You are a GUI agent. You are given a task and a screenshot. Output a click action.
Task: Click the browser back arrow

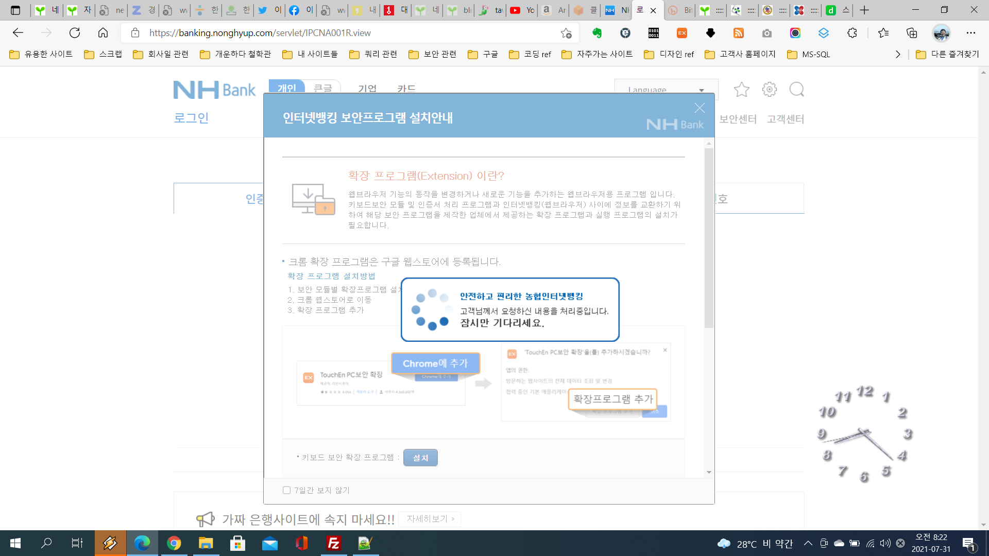(18, 33)
